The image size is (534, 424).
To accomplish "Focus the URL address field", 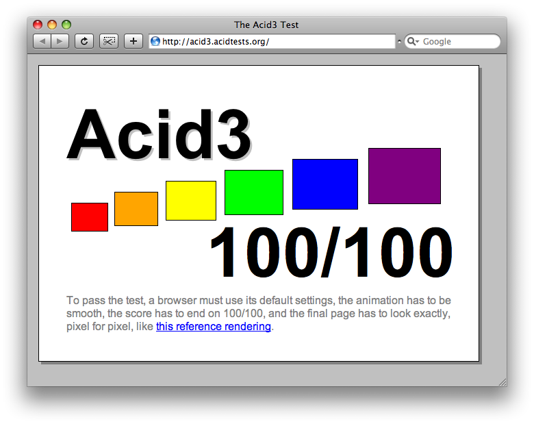I will (x=272, y=42).
